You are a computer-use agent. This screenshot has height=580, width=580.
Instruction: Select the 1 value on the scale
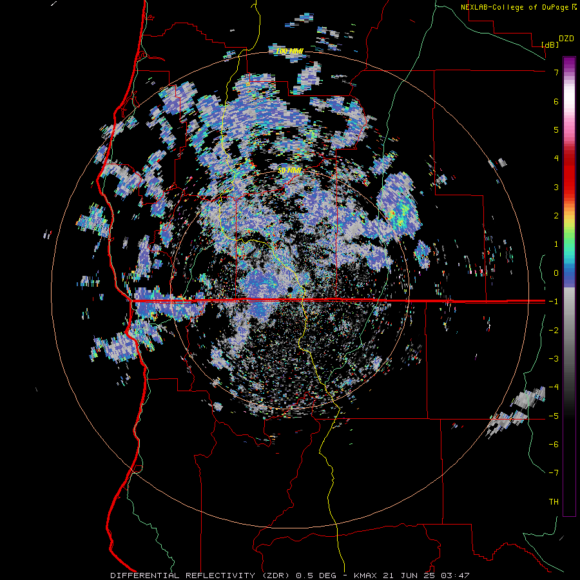tap(556, 244)
